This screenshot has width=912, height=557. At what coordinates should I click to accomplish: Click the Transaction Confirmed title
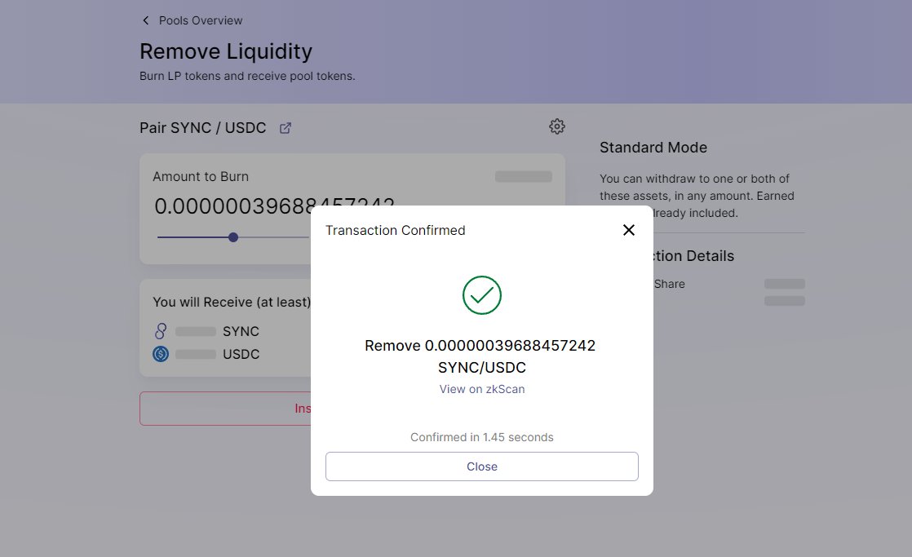[396, 230]
